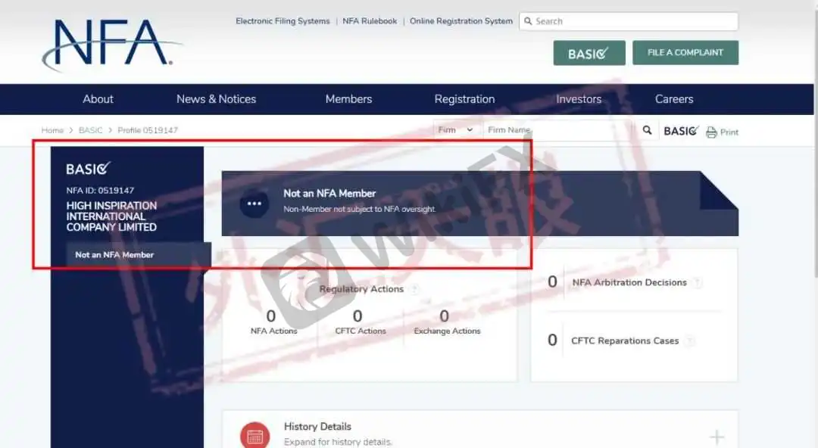Click the Not an NFA Member banner heading
Viewport: 818px width, 448px height.
(x=329, y=194)
